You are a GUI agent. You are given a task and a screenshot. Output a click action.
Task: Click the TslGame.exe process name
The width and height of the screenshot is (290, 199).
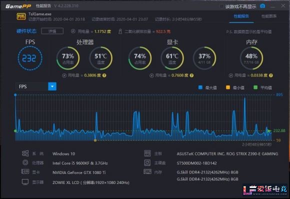tap(40, 14)
